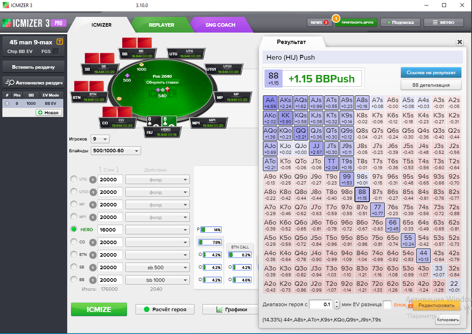This screenshot has width=472, height=334.
Task: Tick the мин EV разница блок checkbox
Action: [387, 305]
